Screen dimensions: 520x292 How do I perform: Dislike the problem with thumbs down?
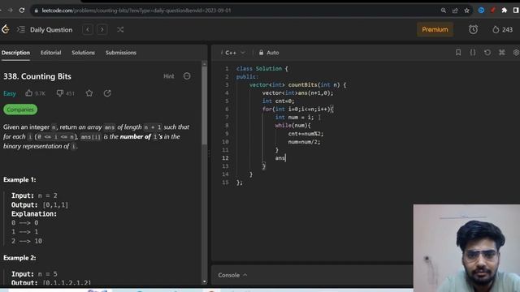59,93
